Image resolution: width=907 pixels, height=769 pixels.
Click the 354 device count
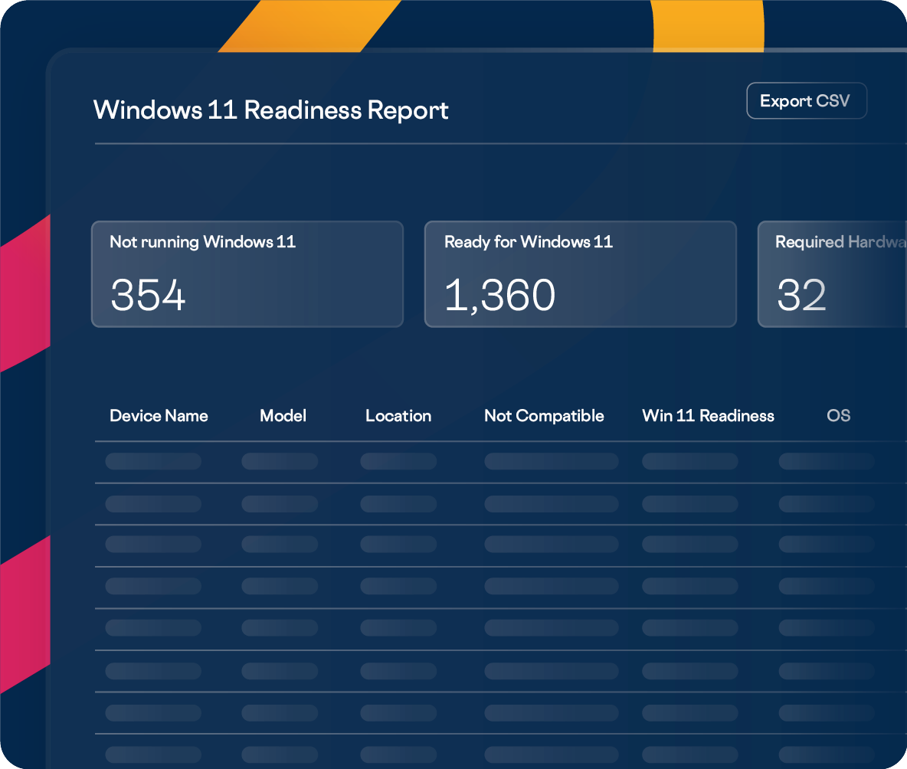click(148, 295)
